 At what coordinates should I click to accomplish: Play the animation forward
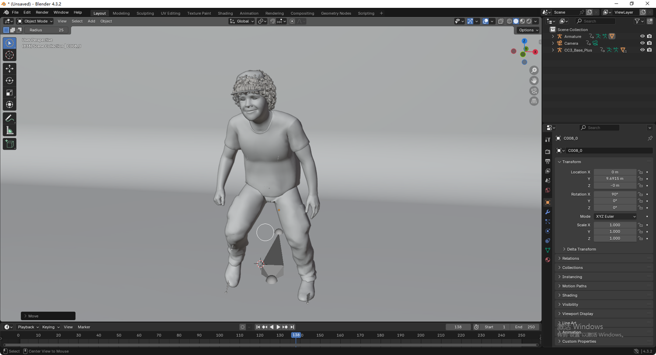tap(278, 327)
